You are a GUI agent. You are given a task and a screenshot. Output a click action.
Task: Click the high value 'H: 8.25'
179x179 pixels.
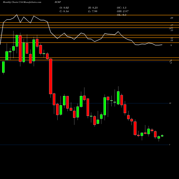(93, 8)
